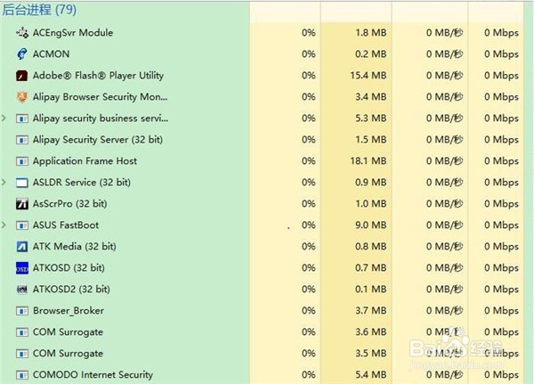
Task: Select the Browser_Broker process name
Action: click(69, 311)
